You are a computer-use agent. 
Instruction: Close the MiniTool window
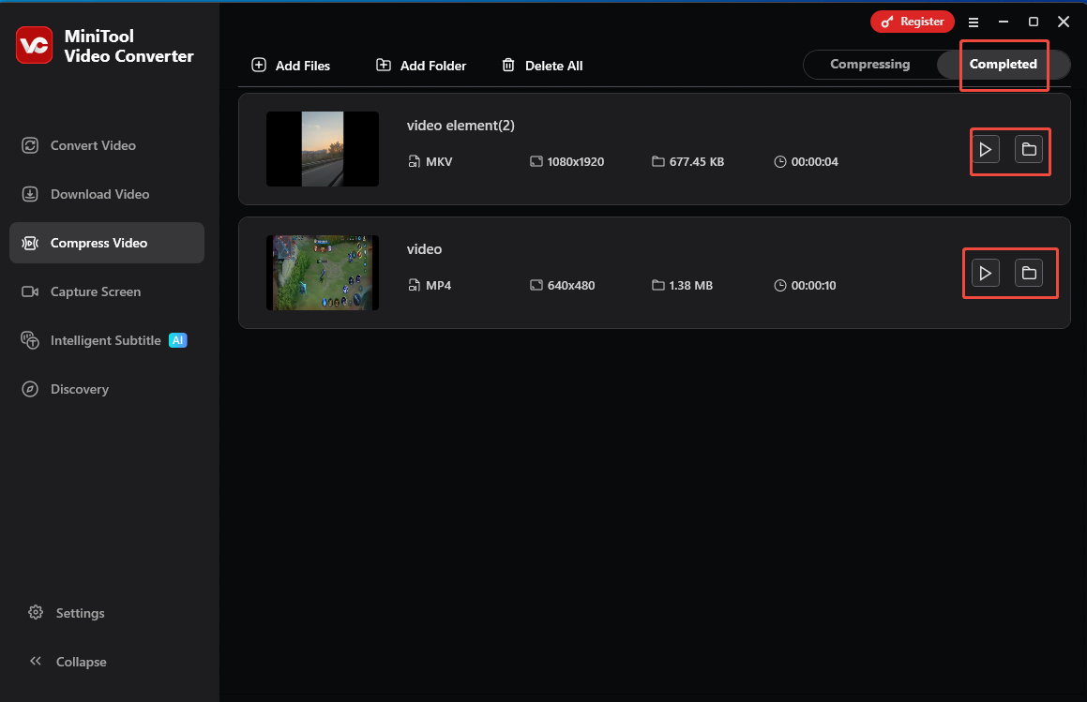pos(1064,22)
